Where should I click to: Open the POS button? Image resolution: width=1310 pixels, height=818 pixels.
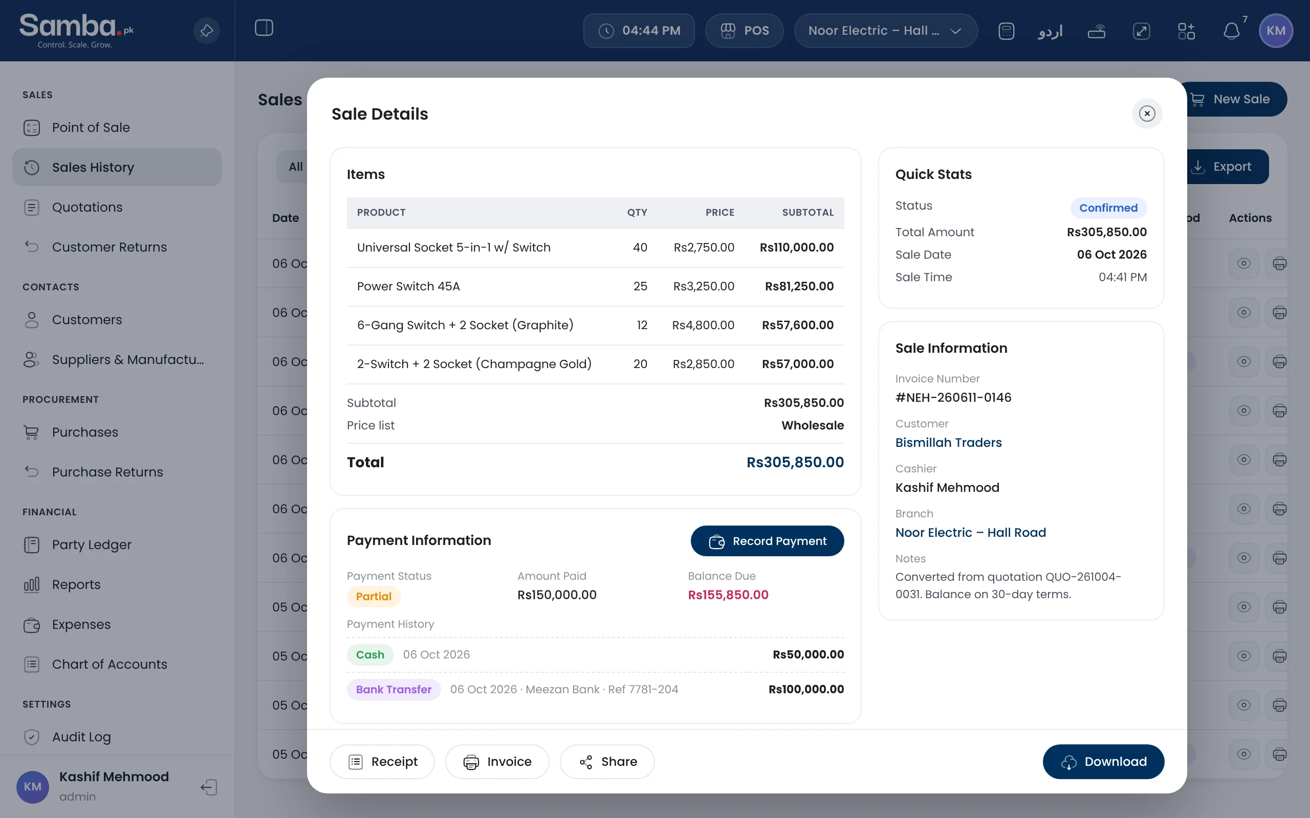pos(745,31)
